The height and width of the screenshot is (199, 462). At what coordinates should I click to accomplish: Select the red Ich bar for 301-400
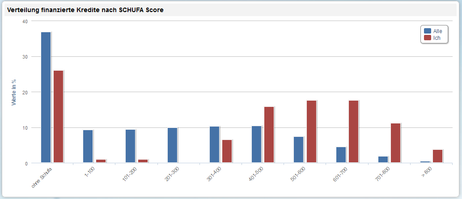(227, 151)
